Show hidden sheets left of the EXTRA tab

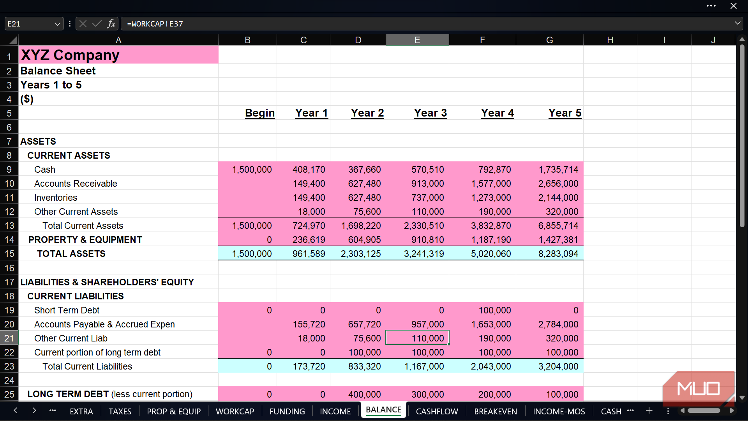tap(53, 410)
